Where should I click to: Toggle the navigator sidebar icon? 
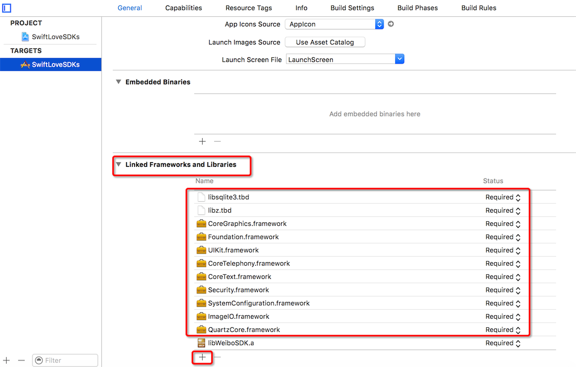coord(7,8)
